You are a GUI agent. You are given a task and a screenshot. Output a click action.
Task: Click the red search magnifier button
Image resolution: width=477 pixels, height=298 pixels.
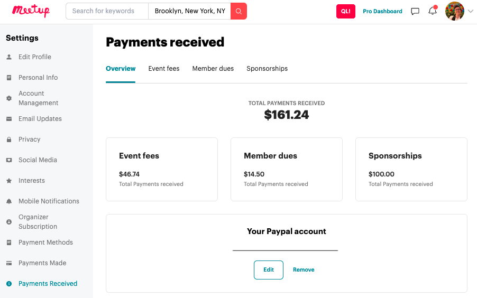[239, 11]
